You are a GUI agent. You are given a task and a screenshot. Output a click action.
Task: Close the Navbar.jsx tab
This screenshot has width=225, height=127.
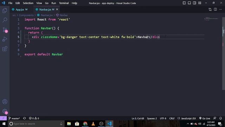(x=57, y=10)
